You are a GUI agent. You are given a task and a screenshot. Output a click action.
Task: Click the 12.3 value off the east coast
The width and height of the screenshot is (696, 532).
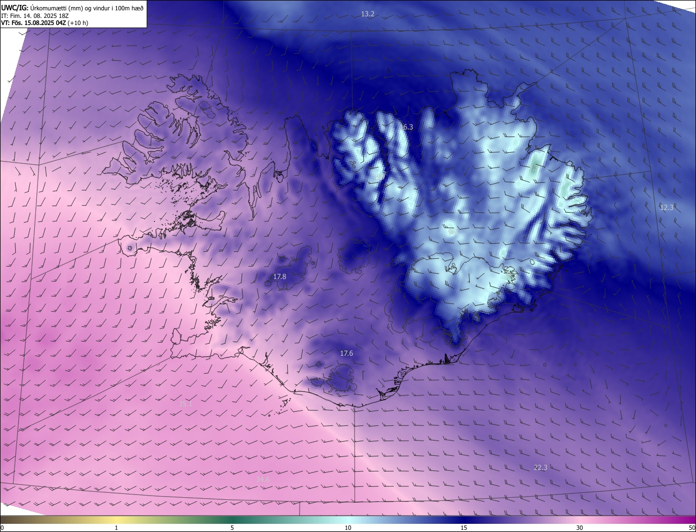667,207
